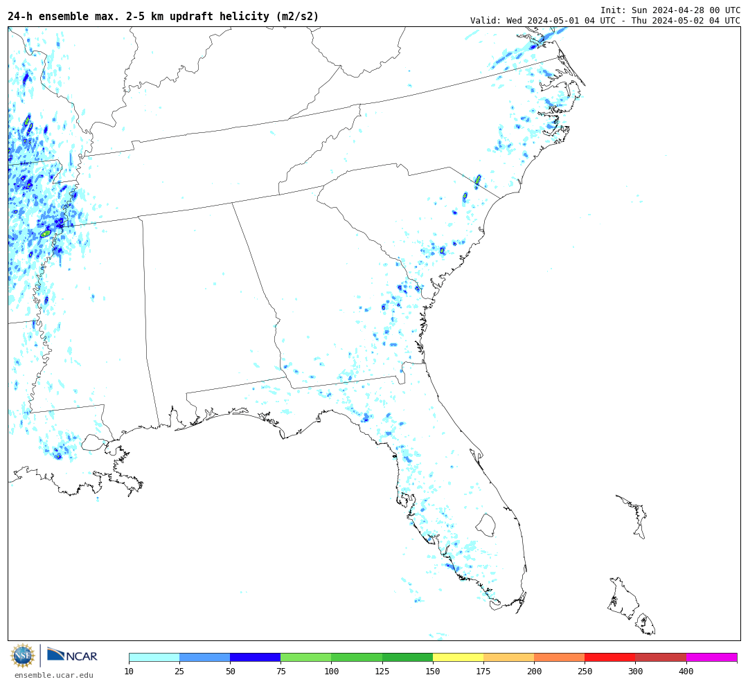Image resolution: width=748 pixels, height=684 pixels.
Task: Click the light orange 175-200 color swatch
Action: [508, 657]
